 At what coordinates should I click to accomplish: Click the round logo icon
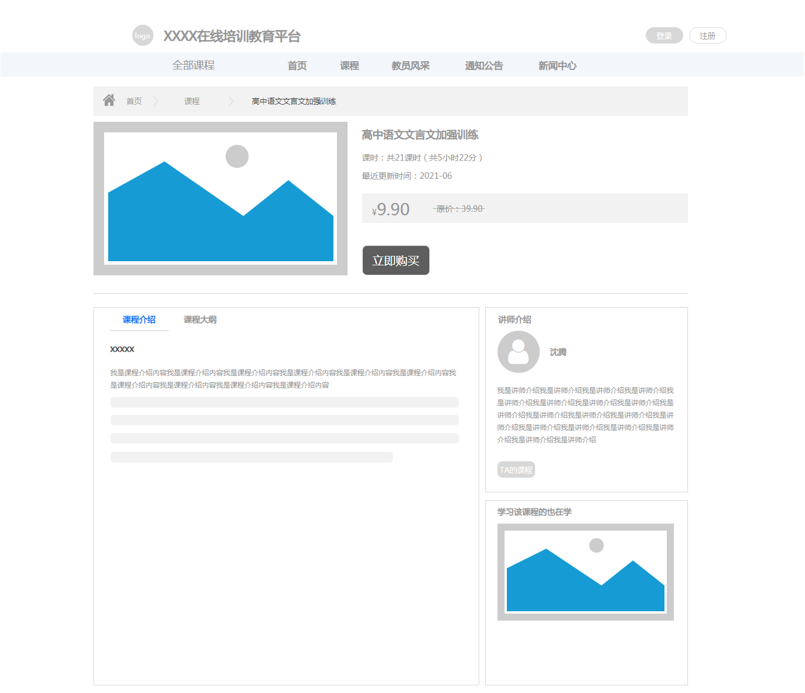pos(143,35)
